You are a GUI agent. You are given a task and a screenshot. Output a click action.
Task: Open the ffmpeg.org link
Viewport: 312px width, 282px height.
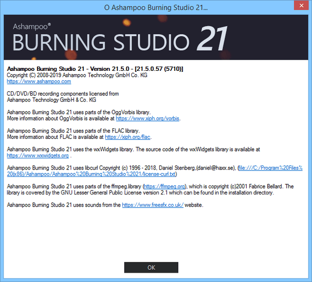pyautogui.click(x=164, y=187)
